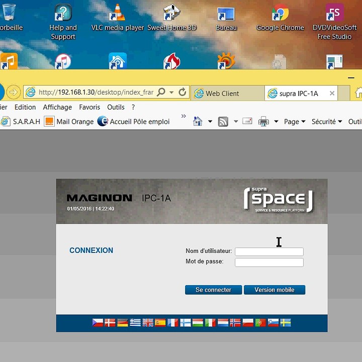The image size is (362, 362).
Task: Open Help and Support desktop shortcut
Action: coord(63,22)
